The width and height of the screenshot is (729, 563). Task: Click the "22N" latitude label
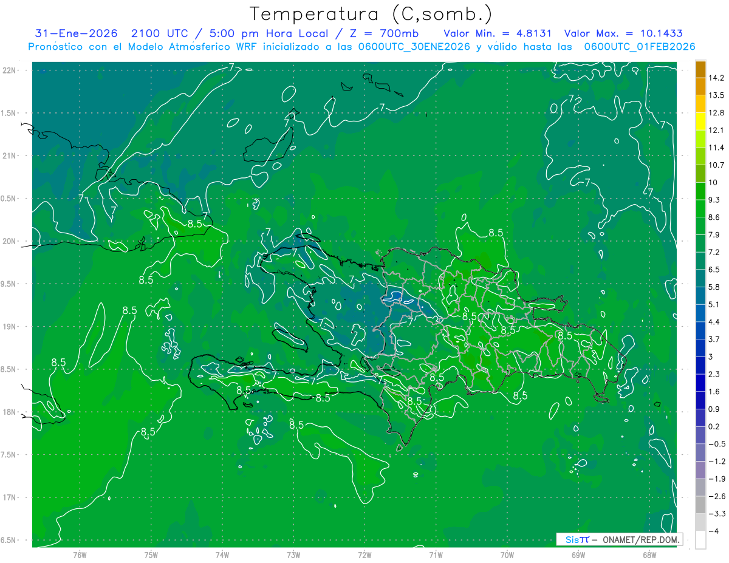tap(10, 70)
